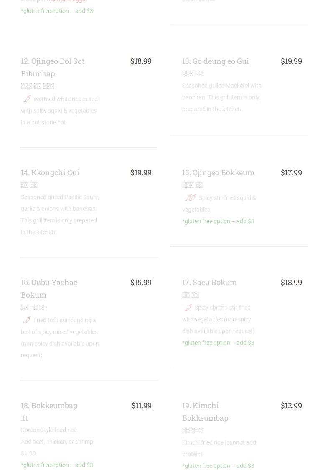
Task: Click the chili icon for Ojingeo Dol Sot Bibimbap
Action: tap(27, 99)
